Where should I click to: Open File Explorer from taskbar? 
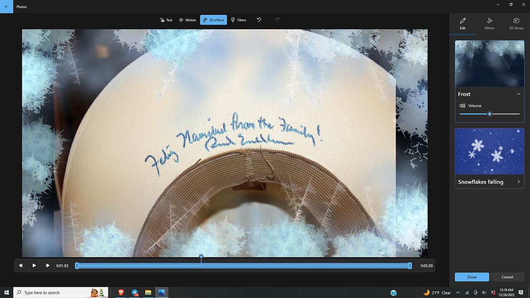pyautogui.click(x=148, y=293)
